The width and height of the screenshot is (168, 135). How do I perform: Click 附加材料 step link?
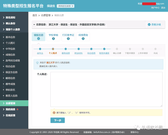[x=78, y=53]
